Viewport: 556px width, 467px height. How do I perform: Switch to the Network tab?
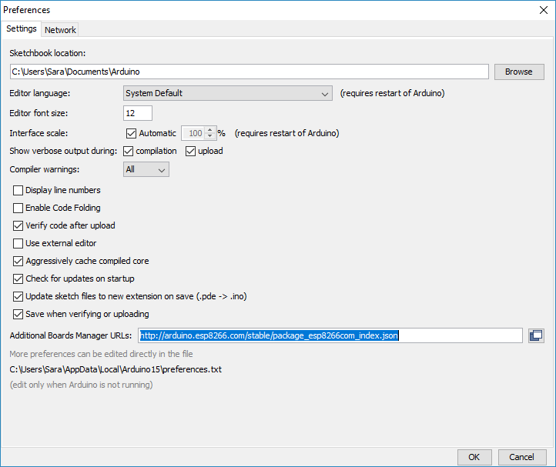[60, 30]
